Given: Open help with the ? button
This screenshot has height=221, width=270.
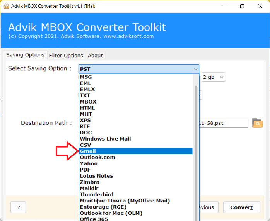Looking at the screenshot, I should click(18, 207).
